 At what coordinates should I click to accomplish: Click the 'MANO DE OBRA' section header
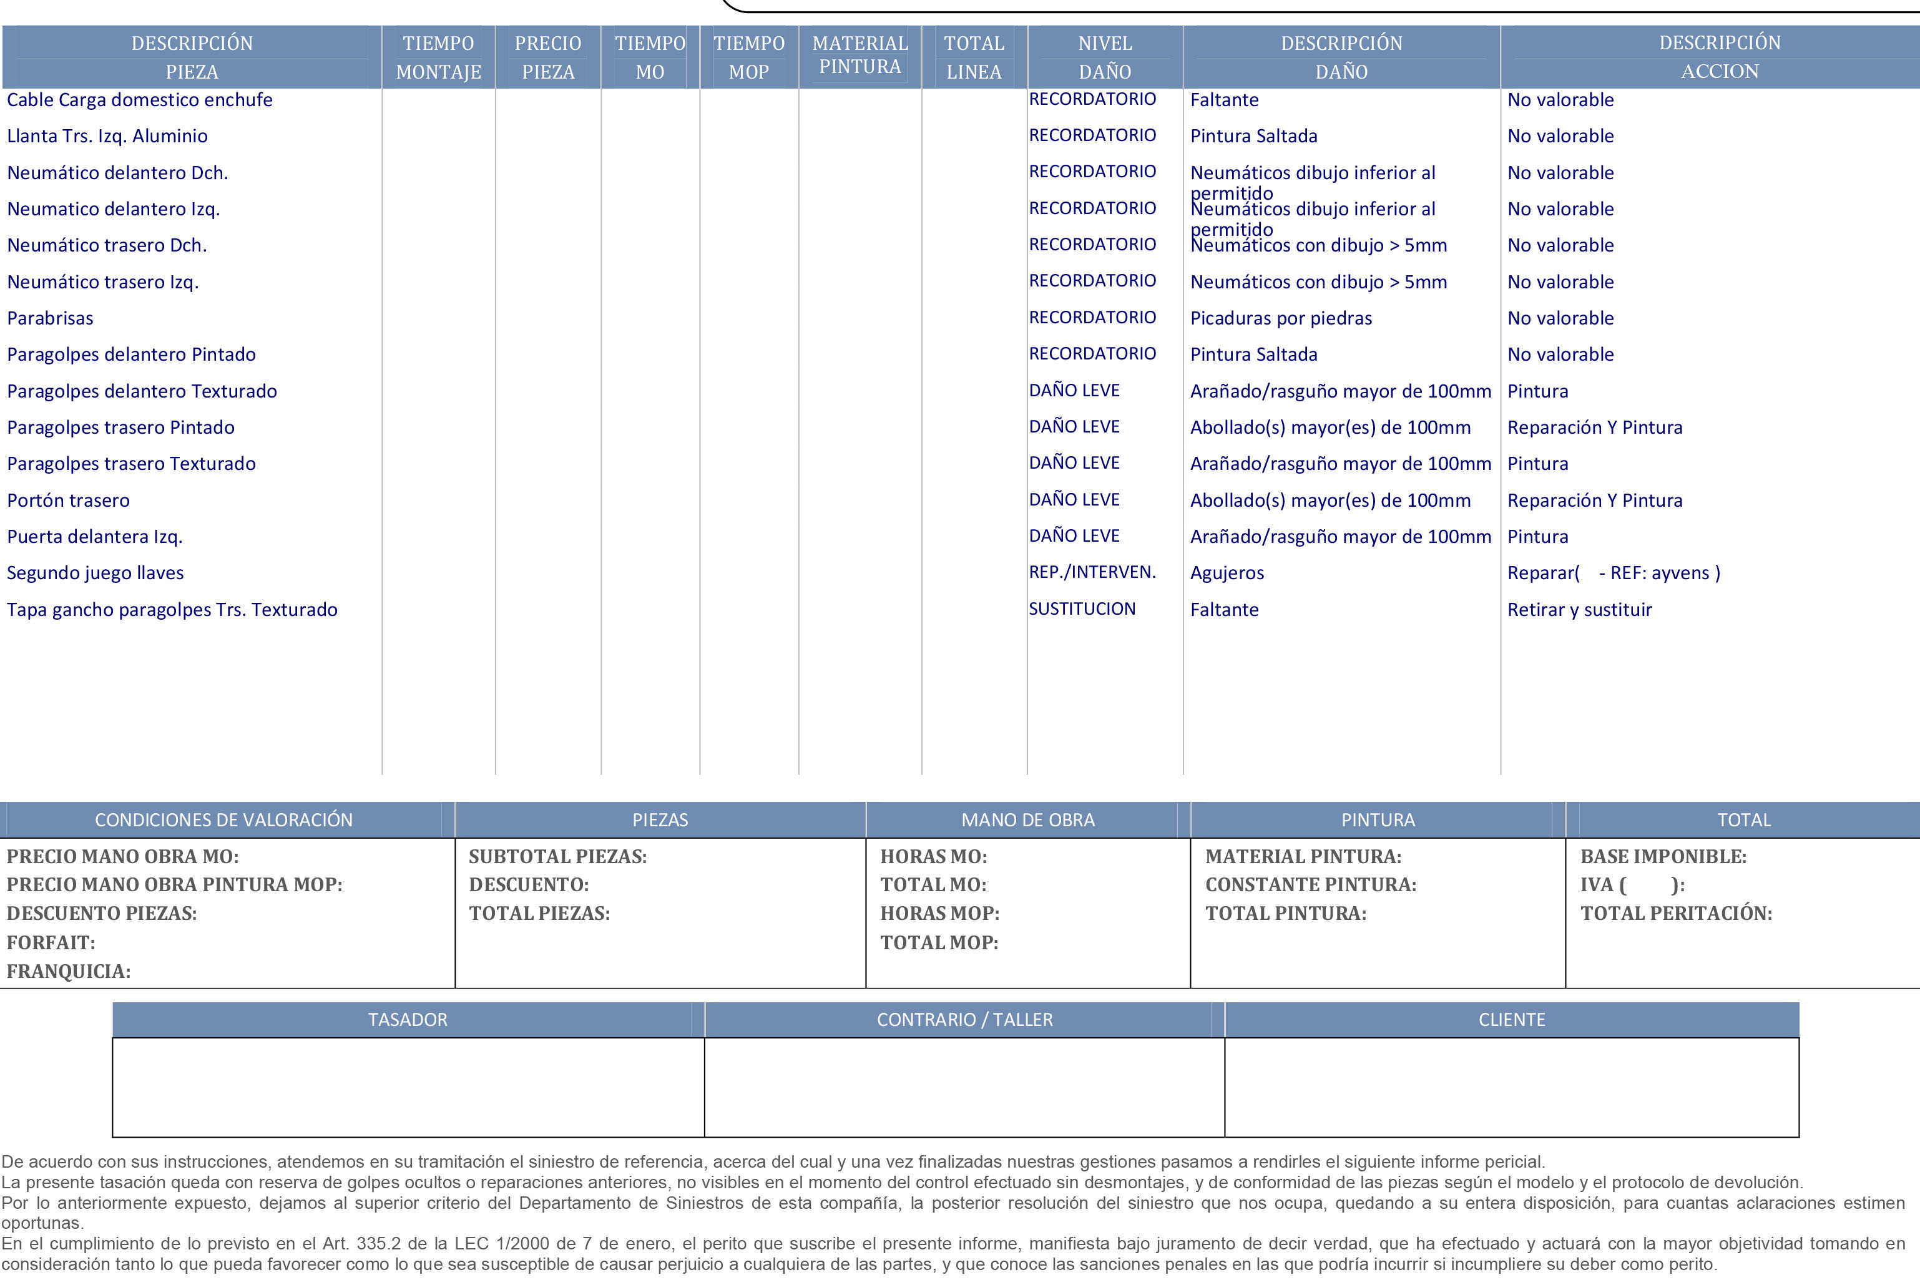pyautogui.click(x=1028, y=819)
